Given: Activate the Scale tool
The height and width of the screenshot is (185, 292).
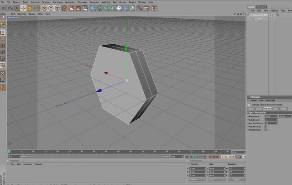Looking at the screenshot, I should [x=30, y=8].
